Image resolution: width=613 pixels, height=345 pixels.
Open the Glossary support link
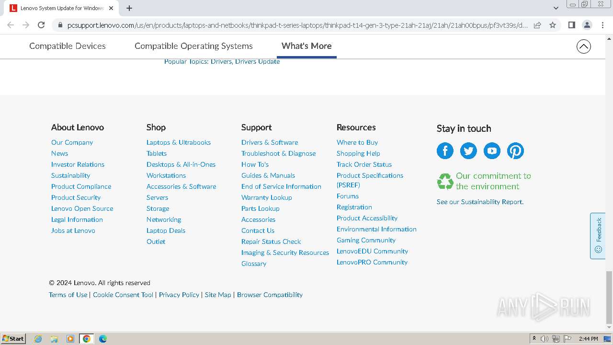click(x=254, y=264)
